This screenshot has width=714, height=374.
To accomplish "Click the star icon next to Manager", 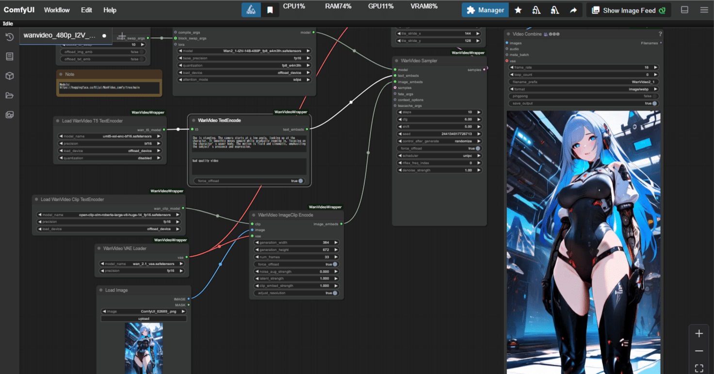I will pos(518,10).
